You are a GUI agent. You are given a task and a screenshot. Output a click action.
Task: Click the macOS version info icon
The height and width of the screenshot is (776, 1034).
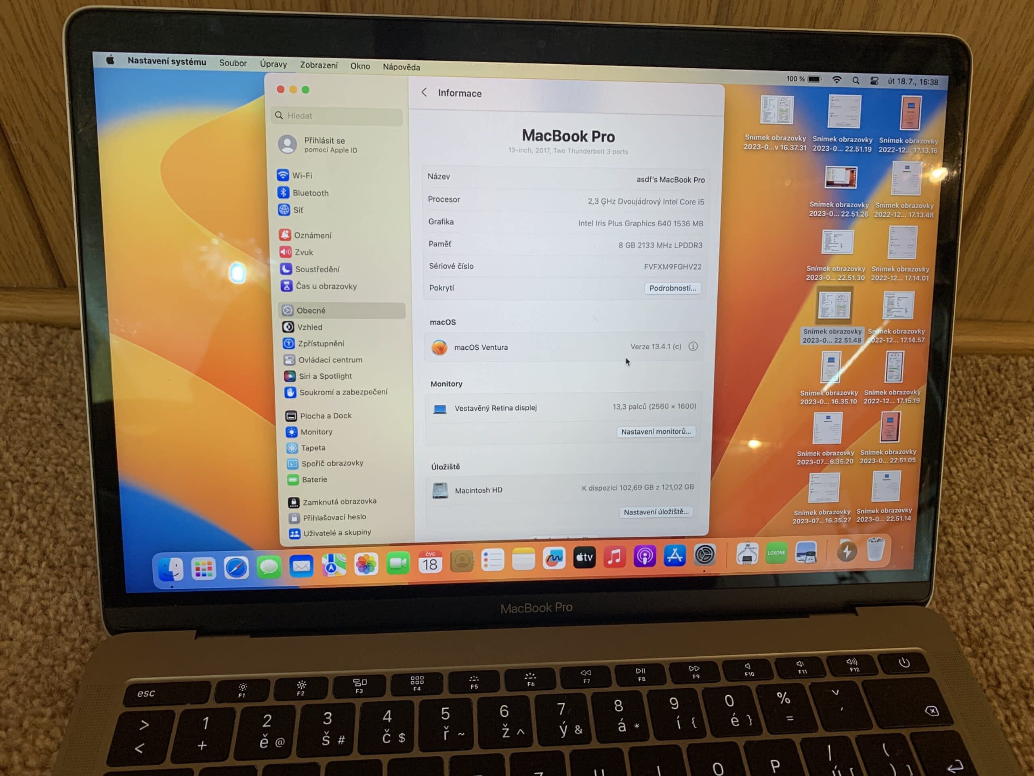pos(693,347)
